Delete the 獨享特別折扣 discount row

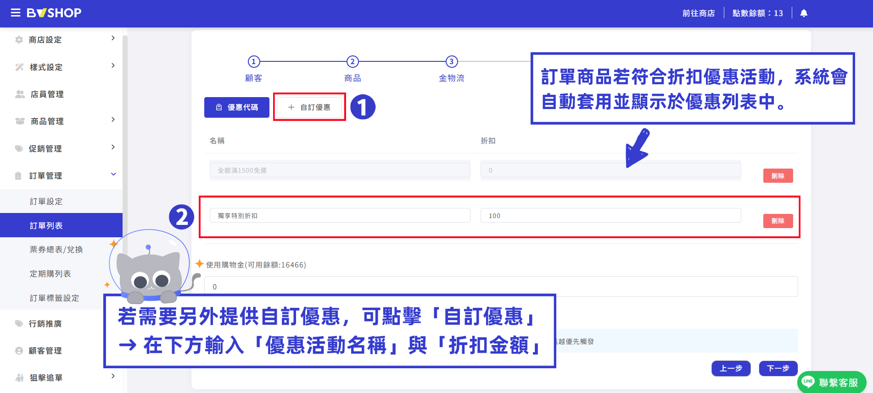click(x=778, y=221)
